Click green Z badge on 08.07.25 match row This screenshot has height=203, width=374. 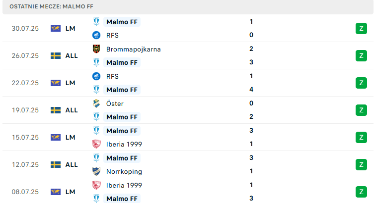(361, 192)
